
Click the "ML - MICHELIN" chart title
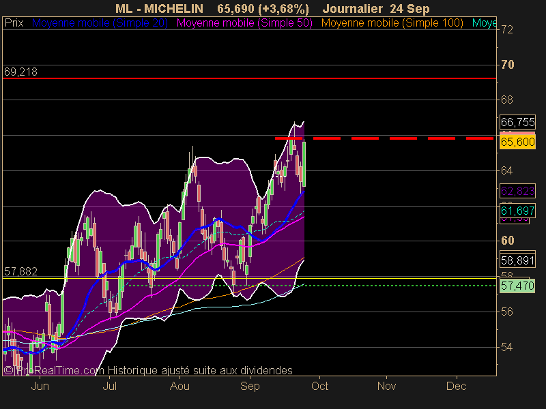[159, 9]
